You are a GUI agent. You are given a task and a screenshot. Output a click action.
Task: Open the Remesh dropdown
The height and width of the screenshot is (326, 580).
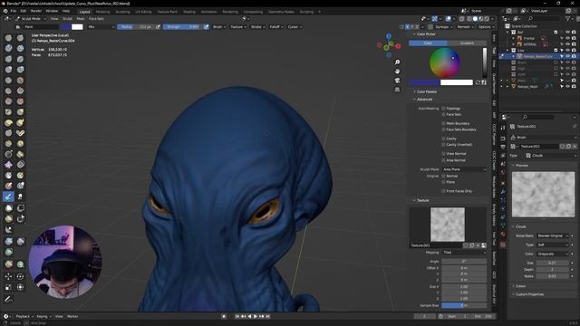(465, 27)
